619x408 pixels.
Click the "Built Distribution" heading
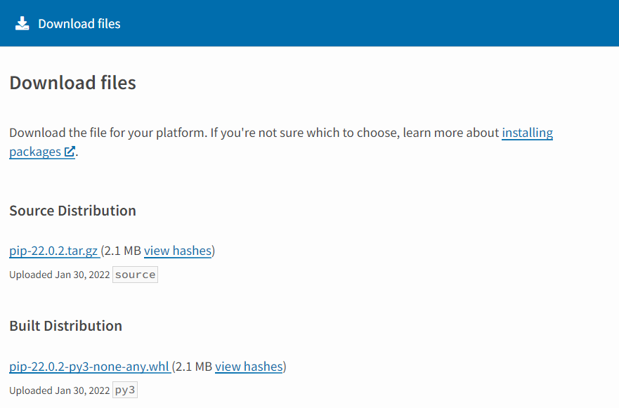point(65,326)
